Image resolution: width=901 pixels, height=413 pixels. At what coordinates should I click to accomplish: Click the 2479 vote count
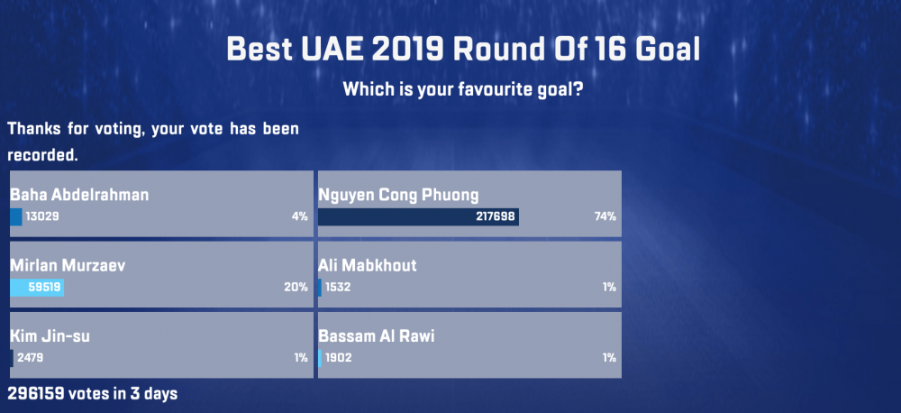[31, 358]
